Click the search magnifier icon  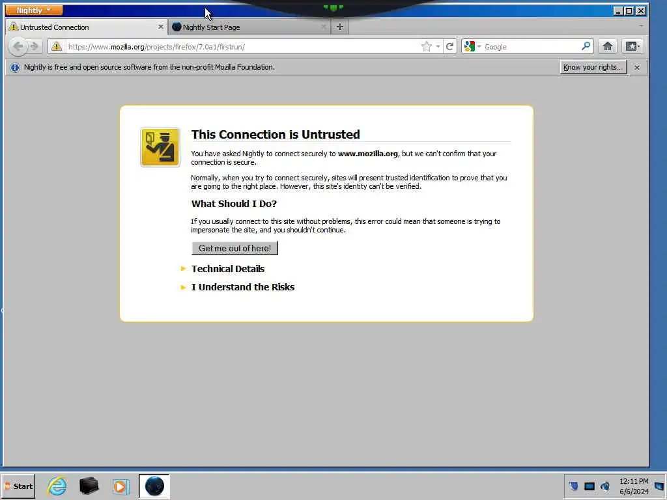(x=586, y=46)
